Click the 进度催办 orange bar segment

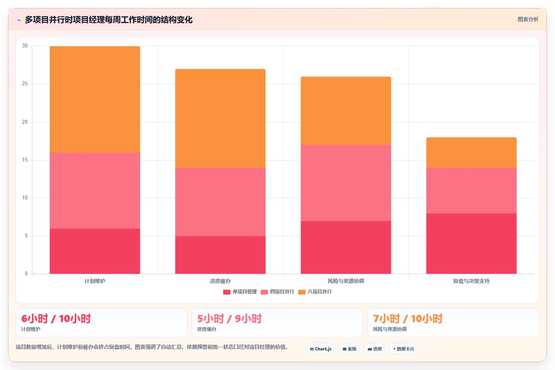coord(220,118)
